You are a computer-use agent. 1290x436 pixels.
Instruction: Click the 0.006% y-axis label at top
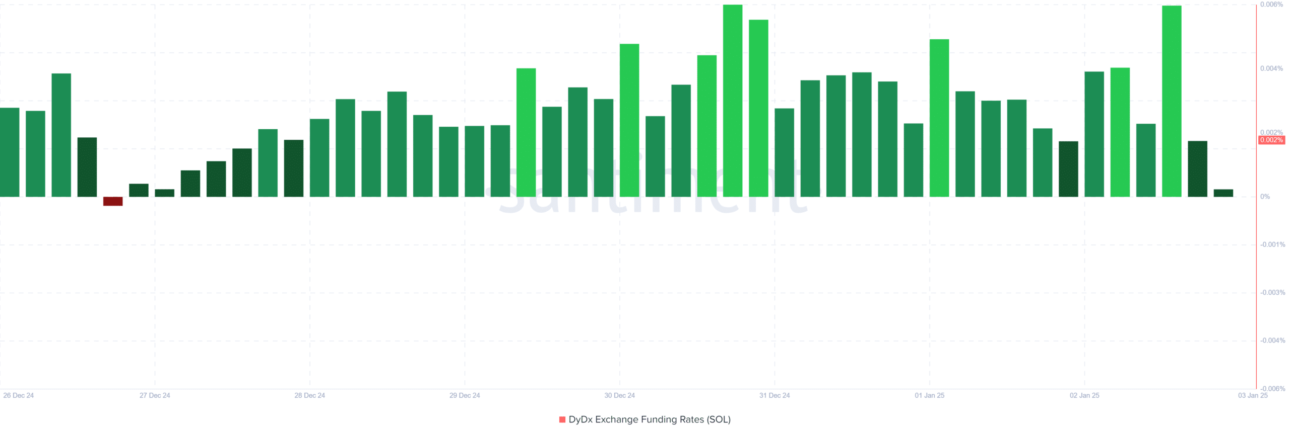[1271, 5]
